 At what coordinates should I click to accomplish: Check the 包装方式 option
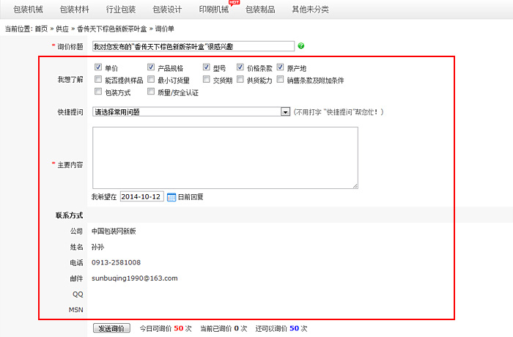99,92
